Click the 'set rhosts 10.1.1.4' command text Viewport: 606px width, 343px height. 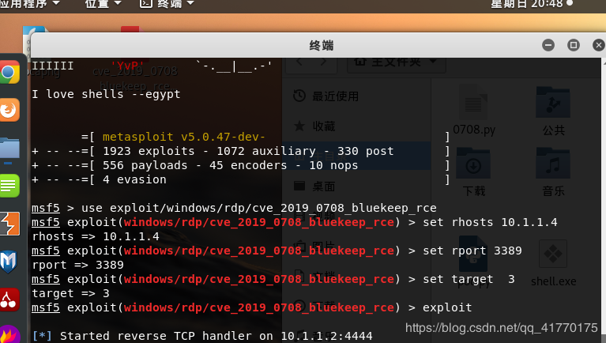coord(490,222)
